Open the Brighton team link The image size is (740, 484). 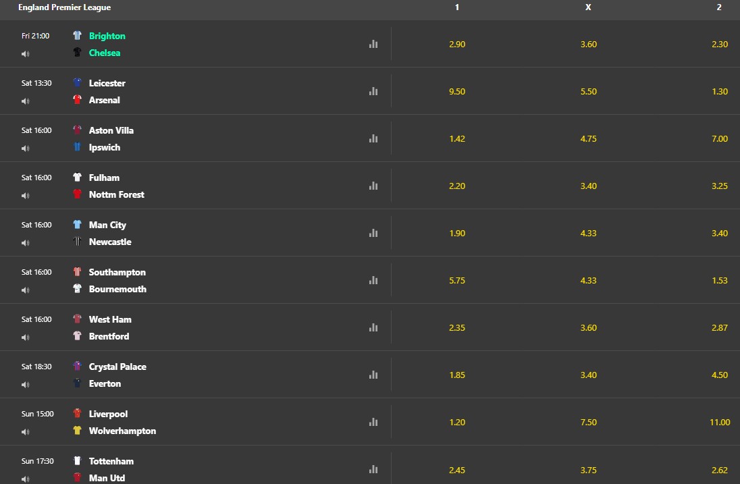(x=107, y=36)
